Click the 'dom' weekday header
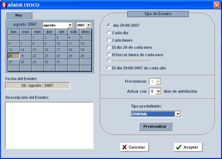The image size is (222, 159). pyautogui.click(x=85, y=31)
